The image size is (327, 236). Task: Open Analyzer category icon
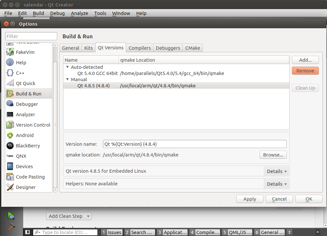tap(10, 114)
